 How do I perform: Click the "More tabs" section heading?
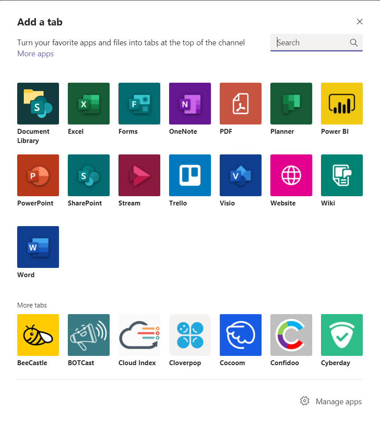pyautogui.click(x=32, y=305)
